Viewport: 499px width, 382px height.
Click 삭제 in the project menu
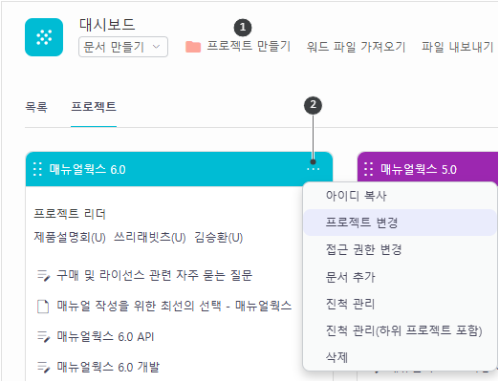pyautogui.click(x=336, y=357)
